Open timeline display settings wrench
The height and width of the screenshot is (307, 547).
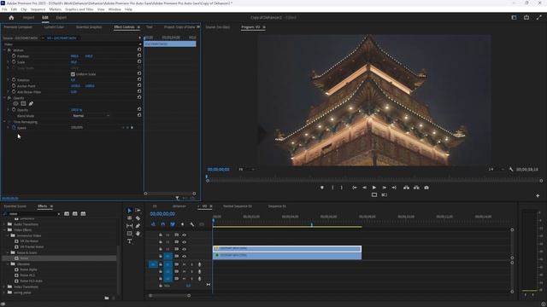(x=191, y=224)
